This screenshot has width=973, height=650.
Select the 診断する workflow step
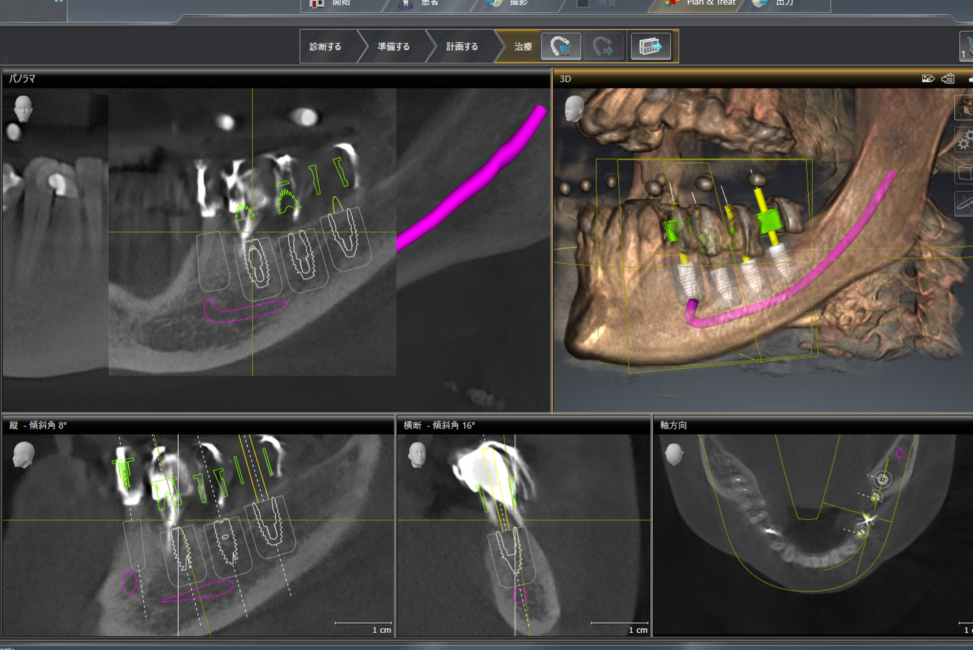point(325,47)
